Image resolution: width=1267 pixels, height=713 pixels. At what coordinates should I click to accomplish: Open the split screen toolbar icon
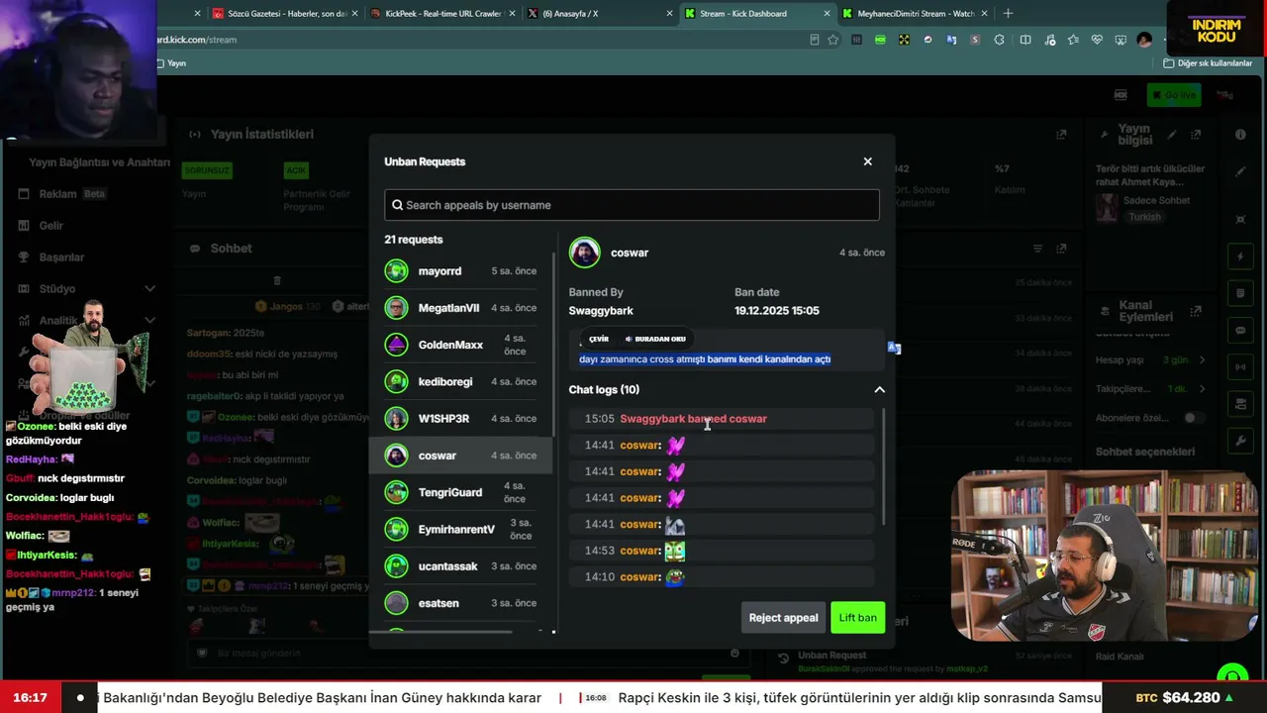pyautogui.click(x=1025, y=40)
